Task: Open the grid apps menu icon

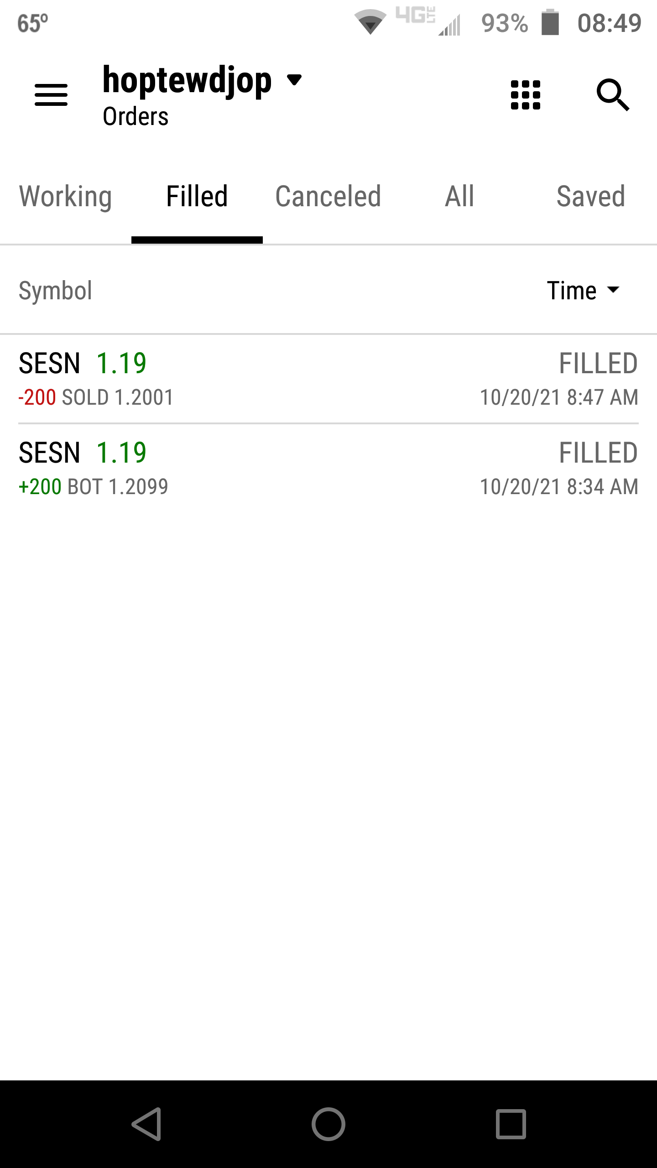Action: point(525,95)
